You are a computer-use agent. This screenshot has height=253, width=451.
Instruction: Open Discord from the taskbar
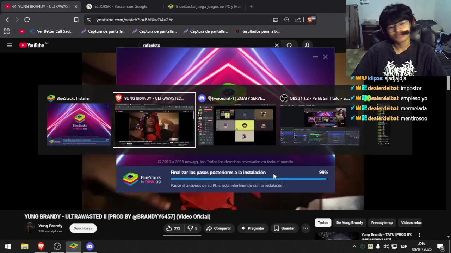click(90, 246)
